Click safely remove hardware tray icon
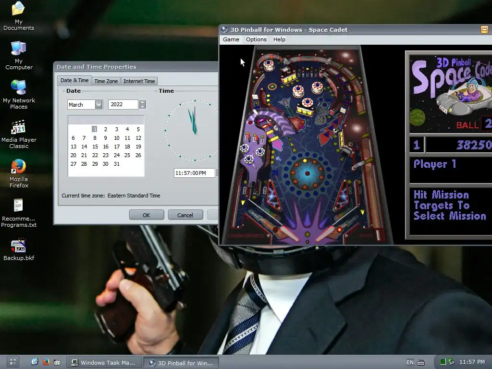The image size is (492, 369). pyautogui.click(x=451, y=362)
